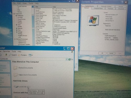
Task: Switch to the Advanced tab in System Properties
Action: coord(121,9)
